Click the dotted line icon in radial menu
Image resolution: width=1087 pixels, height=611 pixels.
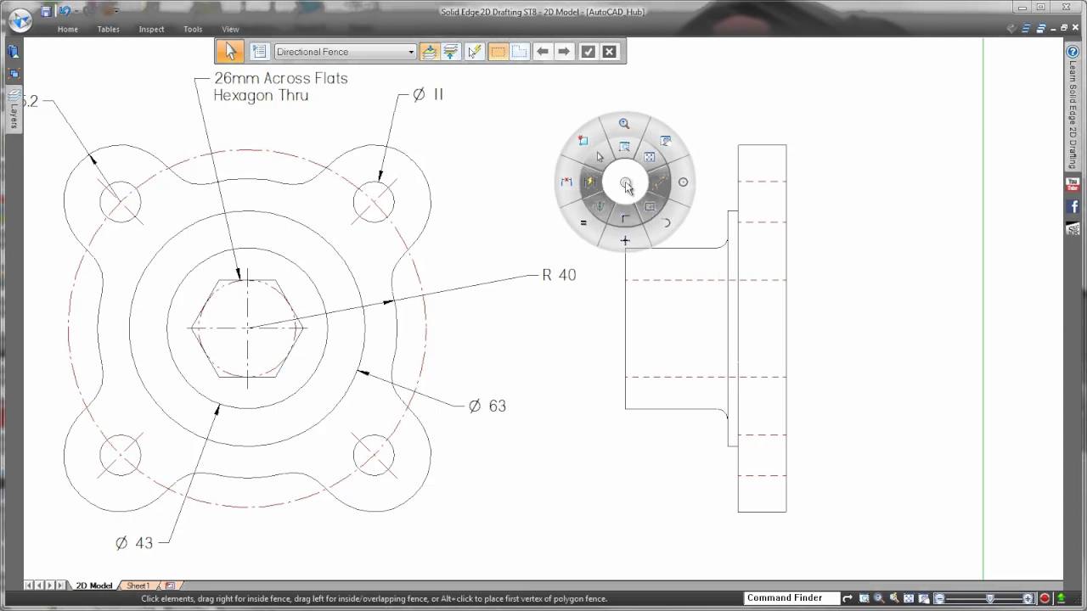(658, 182)
